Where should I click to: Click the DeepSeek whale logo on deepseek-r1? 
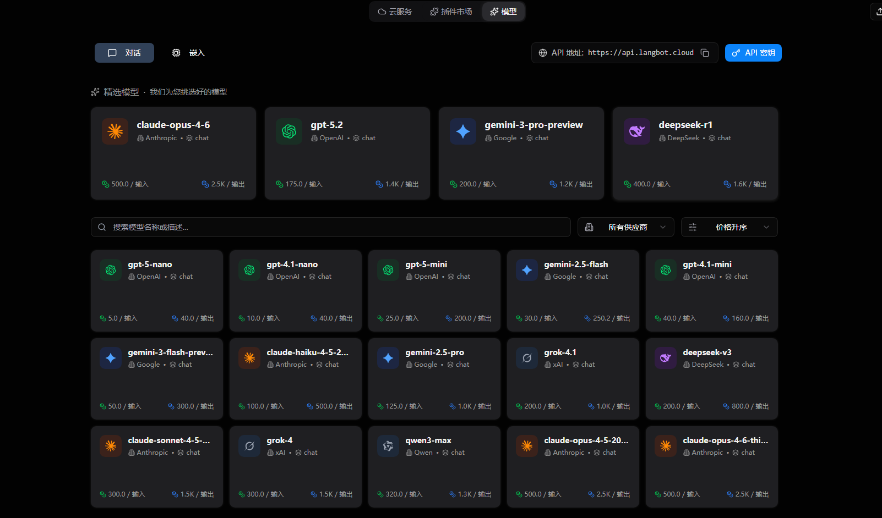coord(637,131)
